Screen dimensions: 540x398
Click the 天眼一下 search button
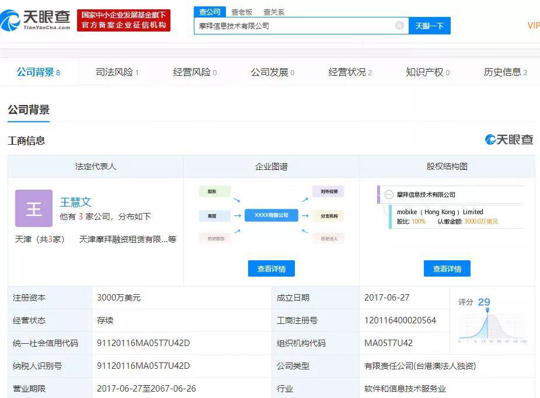(x=430, y=26)
